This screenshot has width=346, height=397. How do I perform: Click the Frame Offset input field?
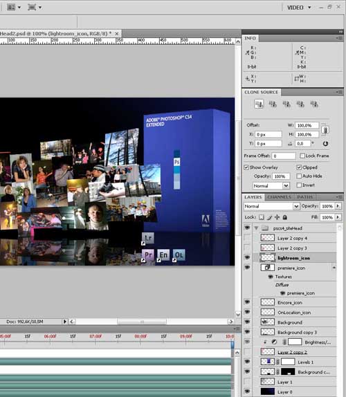[284, 156]
